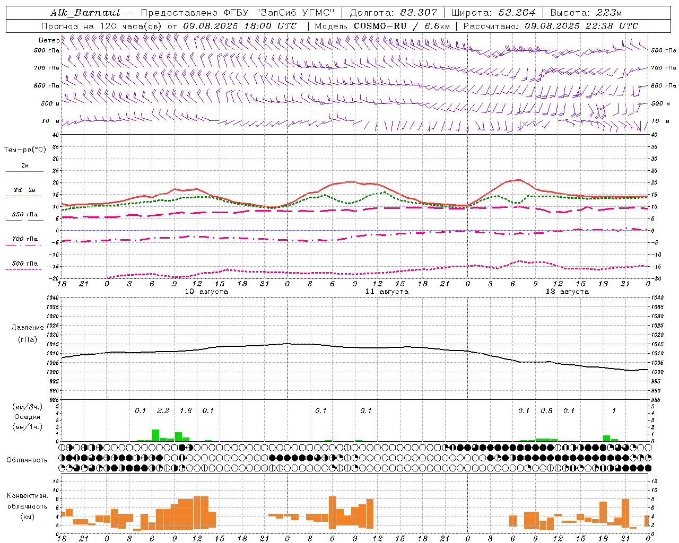Viewport: 679px width, 543px height.
Task: Click the 1.6 precipitation amount value
Action: pos(186,411)
